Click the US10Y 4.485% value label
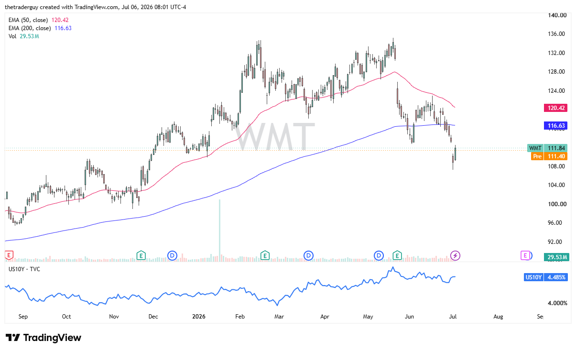 click(546, 277)
